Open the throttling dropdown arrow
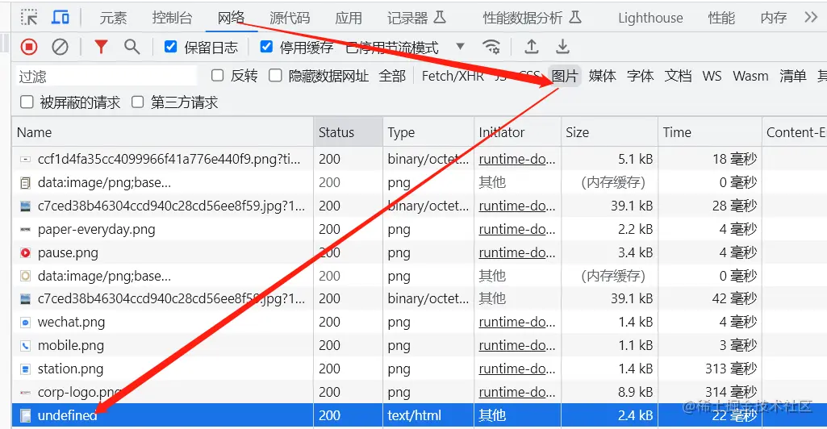The image size is (827, 429). pyautogui.click(x=460, y=47)
